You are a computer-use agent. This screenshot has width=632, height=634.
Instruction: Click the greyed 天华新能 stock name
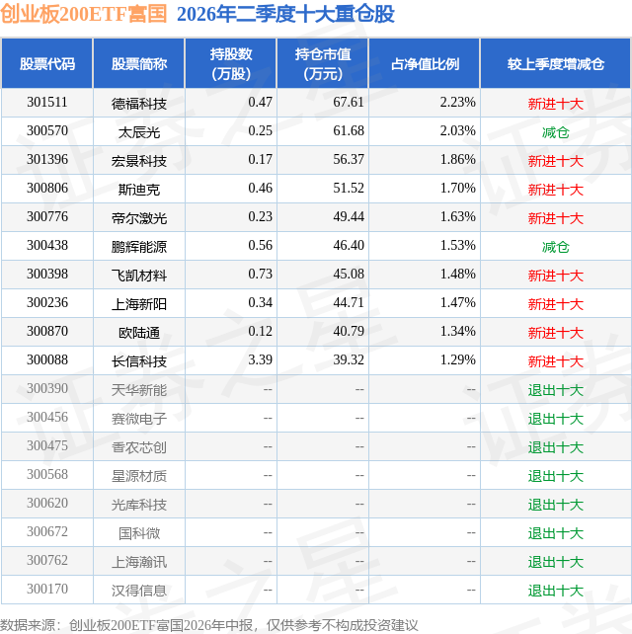click(x=139, y=390)
